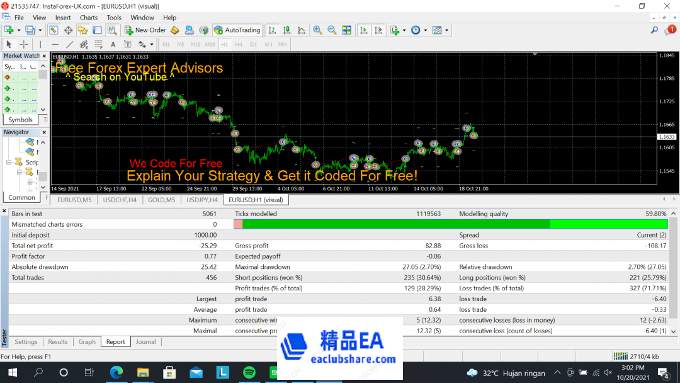Toggle the AutoTrading button
The image size is (680, 383).
pyautogui.click(x=237, y=30)
